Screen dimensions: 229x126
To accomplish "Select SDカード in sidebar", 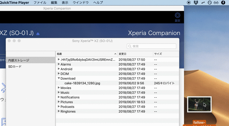I will 15,66.
